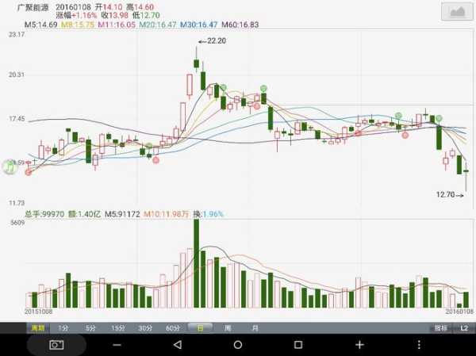The height and width of the screenshot is (356, 476).
Task: Tap the 涨幅+1.16% change label
Action: [76, 16]
